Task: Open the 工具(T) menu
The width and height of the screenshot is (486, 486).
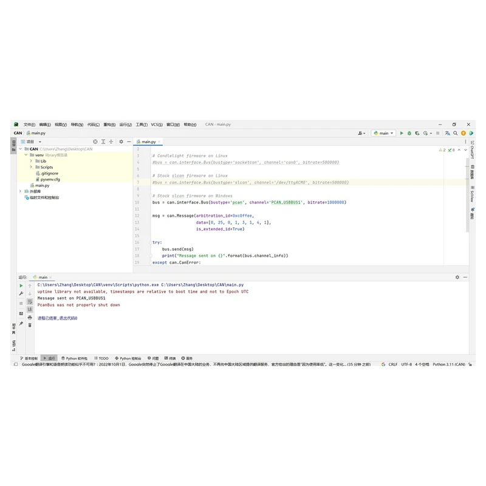Action: click(142, 125)
